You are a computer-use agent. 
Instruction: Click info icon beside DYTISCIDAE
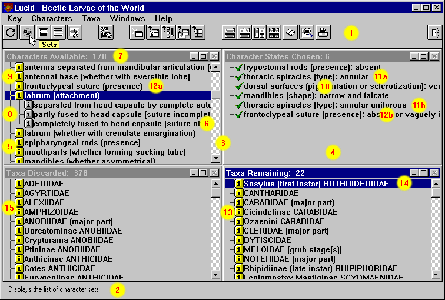239,240
